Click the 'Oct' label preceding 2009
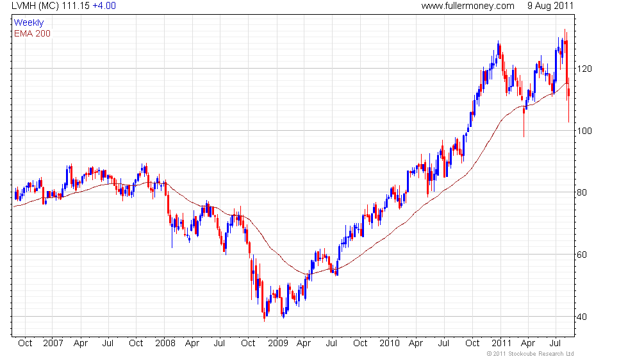 pyautogui.click(x=249, y=344)
